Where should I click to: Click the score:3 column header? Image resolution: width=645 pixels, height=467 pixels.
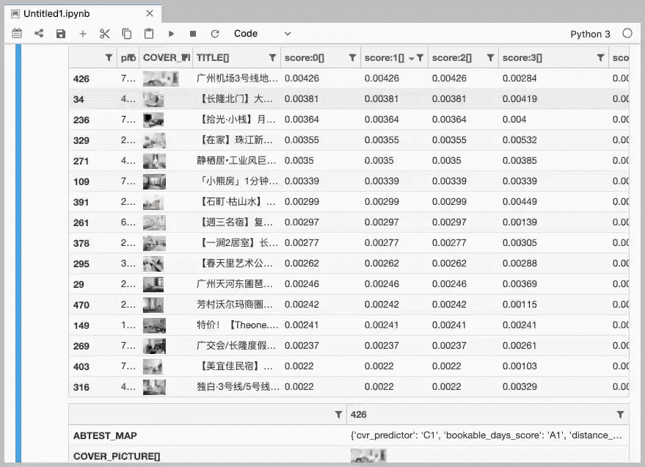point(522,58)
